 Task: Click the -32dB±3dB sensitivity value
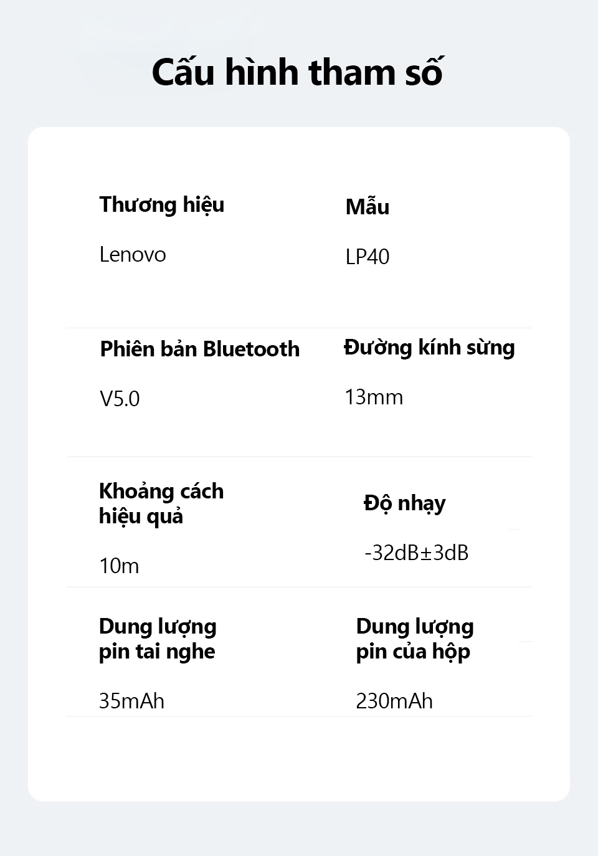coord(416,553)
